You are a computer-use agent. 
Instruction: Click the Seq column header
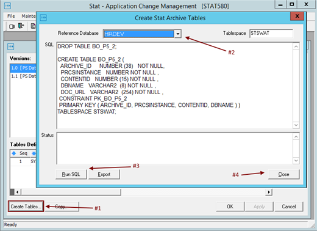point(23,153)
